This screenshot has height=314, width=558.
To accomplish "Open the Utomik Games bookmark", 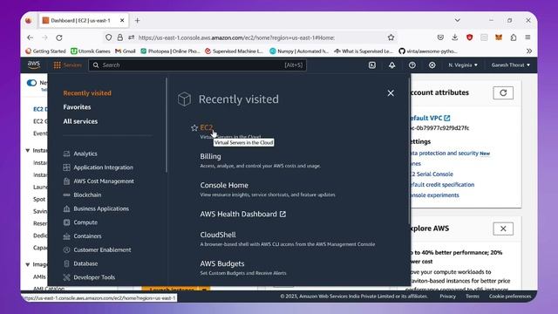I will [91, 51].
